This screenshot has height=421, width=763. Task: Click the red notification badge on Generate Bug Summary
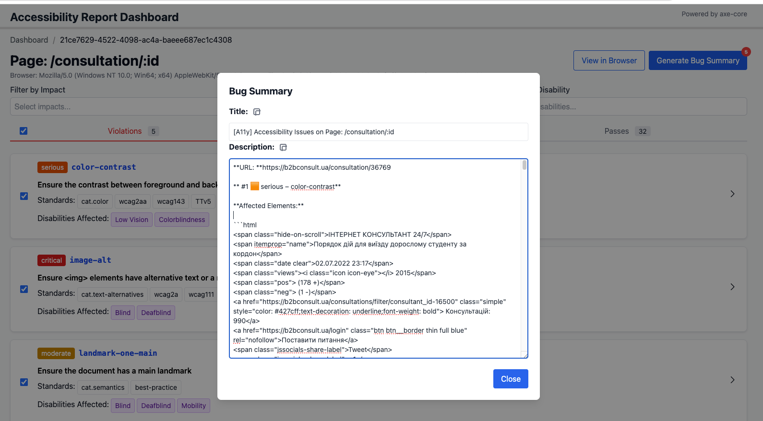pos(746,52)
